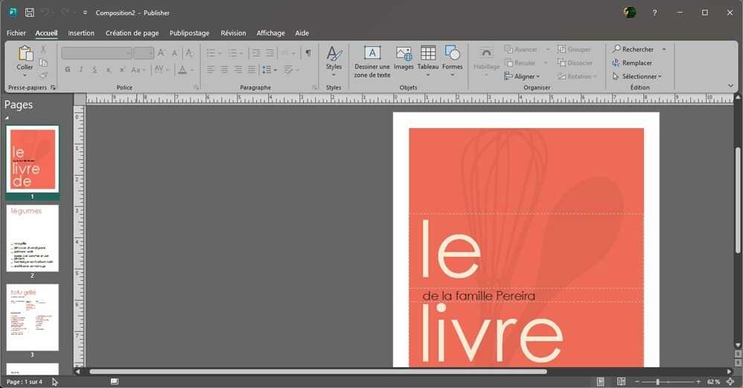Select the page 2 'légumes' thumbnail

pyautogui.click(x=32, y=238)
